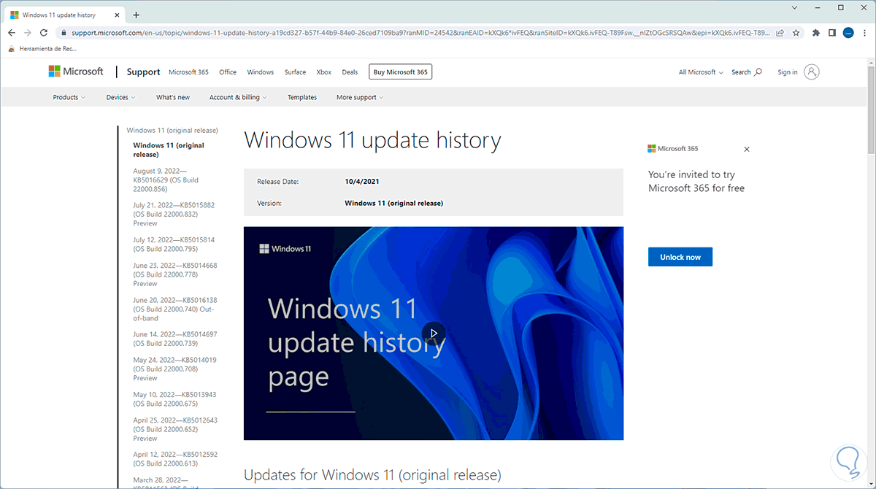Image resolution: width=876 pixels, height=489 pixels.
Task: Open Chrome's three-dot menu
Action: [x=864, y=33]
